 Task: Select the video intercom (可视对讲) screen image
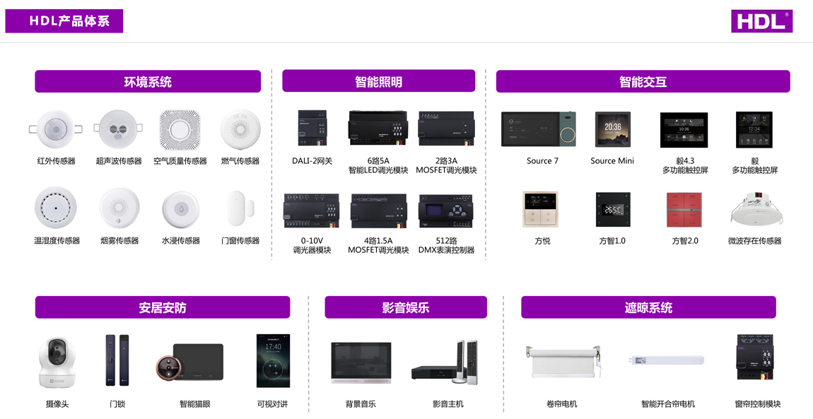click(x=273, y=360)
